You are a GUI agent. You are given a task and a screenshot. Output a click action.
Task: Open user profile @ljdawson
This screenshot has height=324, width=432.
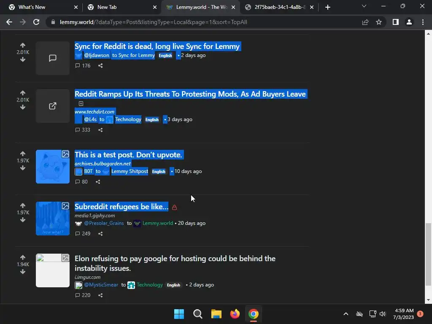click(x=97, y=55)
